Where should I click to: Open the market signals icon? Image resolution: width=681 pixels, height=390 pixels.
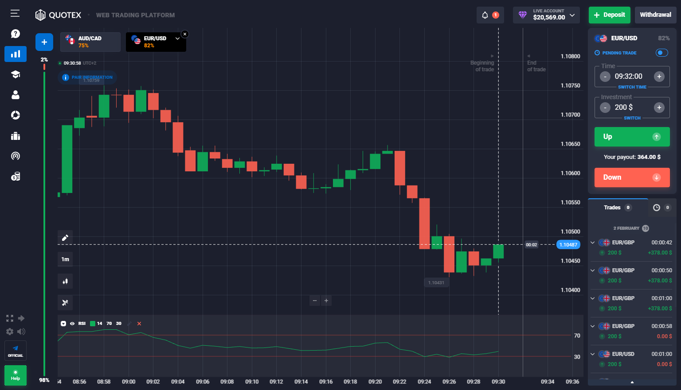coord(16,156)
